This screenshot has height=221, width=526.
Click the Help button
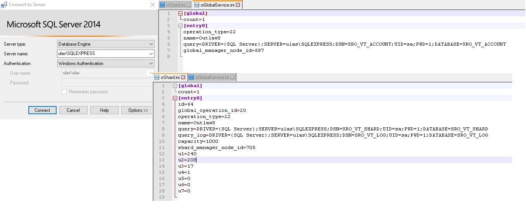[x=104, y=110]
